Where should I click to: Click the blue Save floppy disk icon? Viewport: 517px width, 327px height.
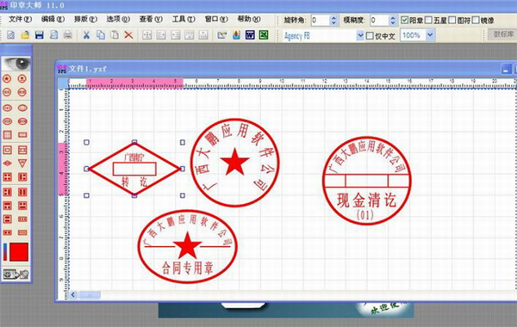point(40,35)
